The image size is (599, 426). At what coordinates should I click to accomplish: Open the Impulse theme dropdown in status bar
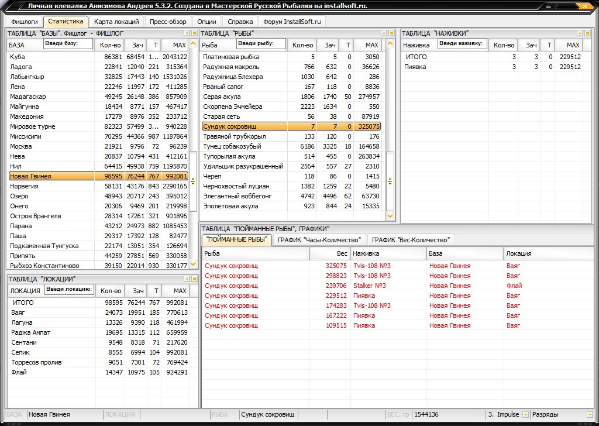click(525, 414)
